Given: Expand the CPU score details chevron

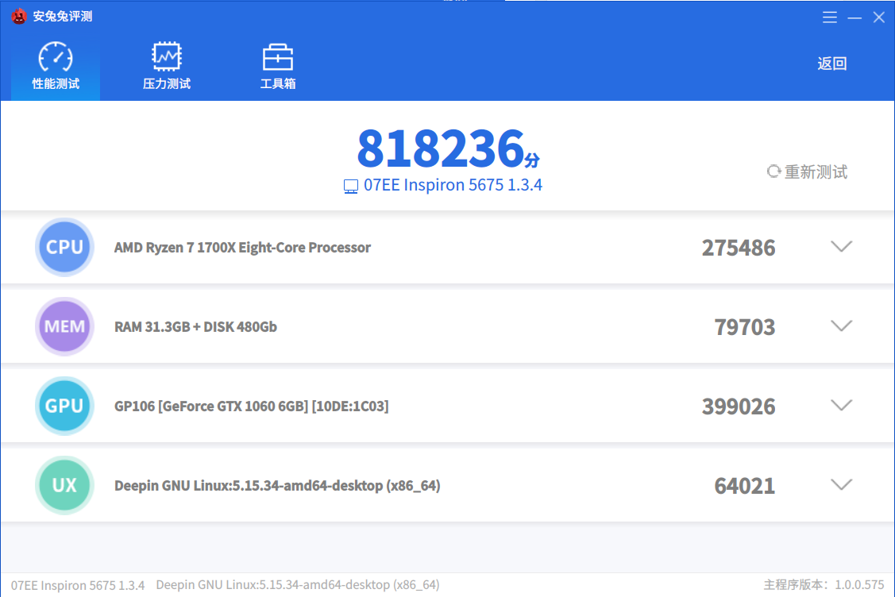Looking at the screenshot, I should 841,247.
